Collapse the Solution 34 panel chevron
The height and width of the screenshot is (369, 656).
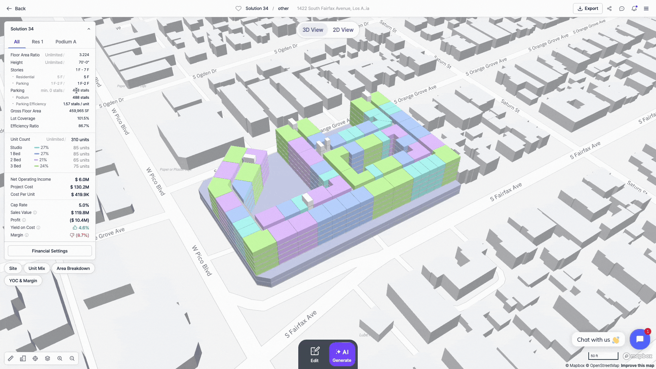89,29
